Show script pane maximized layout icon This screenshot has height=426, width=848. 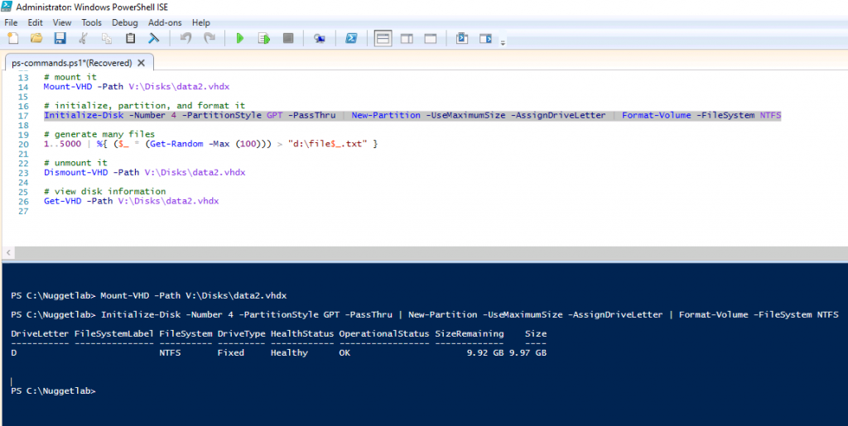pos(431,38)
